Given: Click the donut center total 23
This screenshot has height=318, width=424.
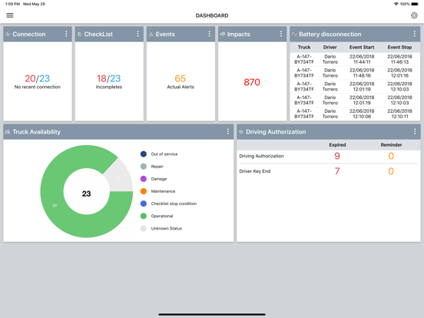Looking at the screenshot, I should (87, 194).
